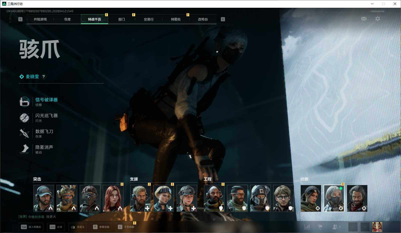The width and height of the screenshot is (401, 233).
Task: Click the world chat message line
Action: (x=37, y=217)
